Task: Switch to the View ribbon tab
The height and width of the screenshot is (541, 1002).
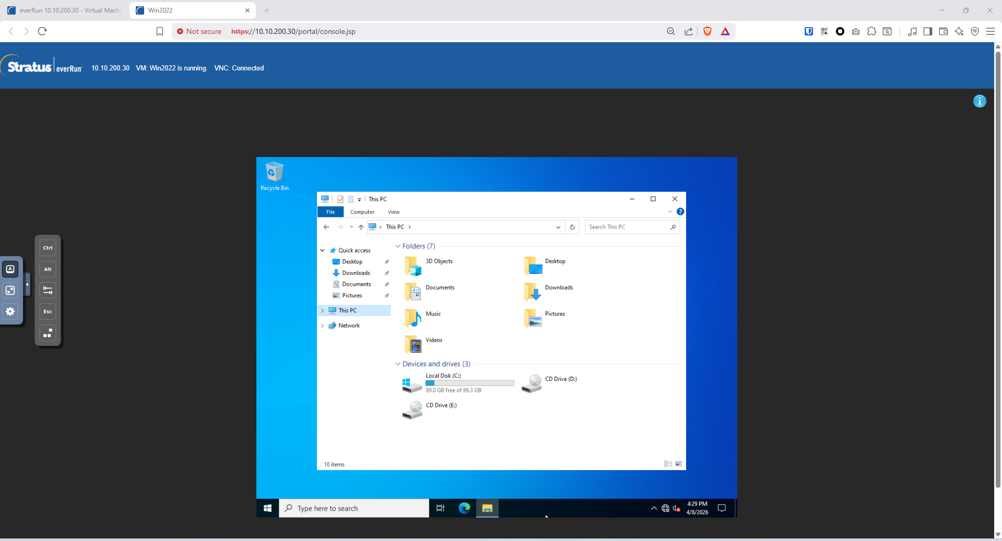Action: click(393, 212)
